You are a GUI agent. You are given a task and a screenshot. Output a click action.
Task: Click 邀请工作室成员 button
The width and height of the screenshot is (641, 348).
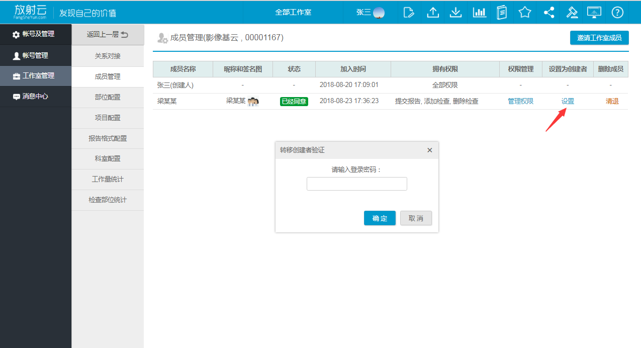tap(599, 38)
